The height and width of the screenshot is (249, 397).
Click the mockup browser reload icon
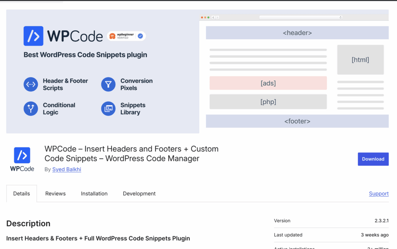coord(340,17)
